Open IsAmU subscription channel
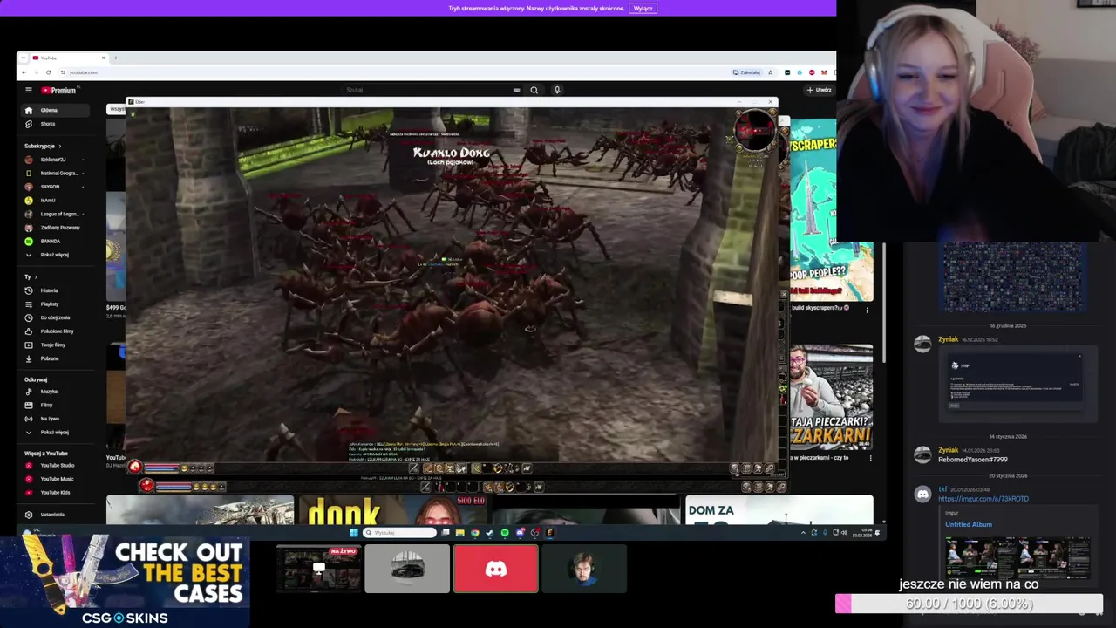The height and width of the screenshot is (628, 1116). click(55, 200)
